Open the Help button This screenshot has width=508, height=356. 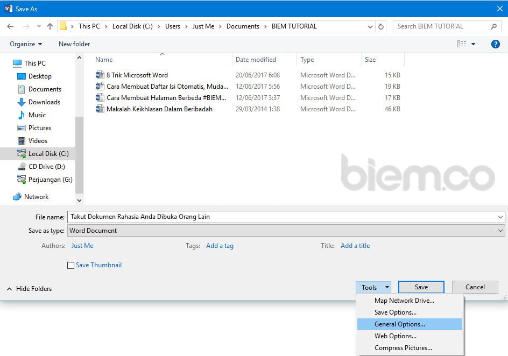click(496, 44)
